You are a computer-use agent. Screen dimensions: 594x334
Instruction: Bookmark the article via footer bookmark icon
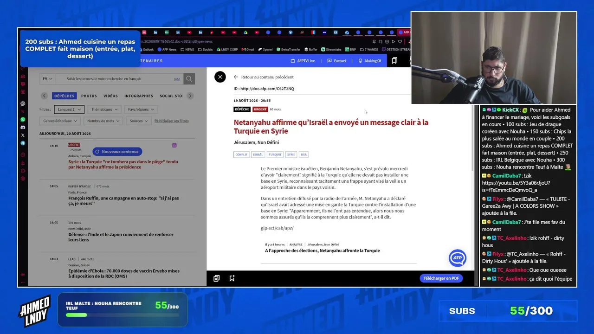[232, 278]
